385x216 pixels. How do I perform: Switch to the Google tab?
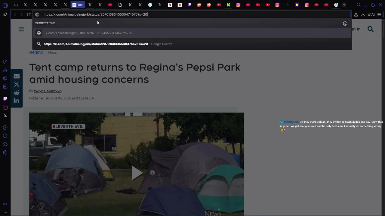click(x=336, y=5)
